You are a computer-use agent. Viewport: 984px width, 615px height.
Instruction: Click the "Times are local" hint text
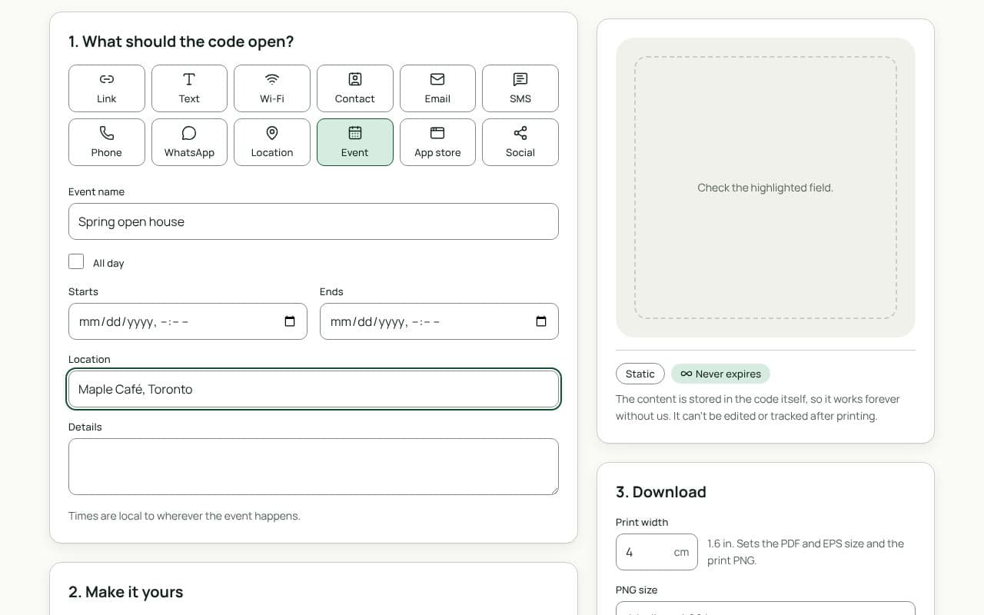coord(184,516)
